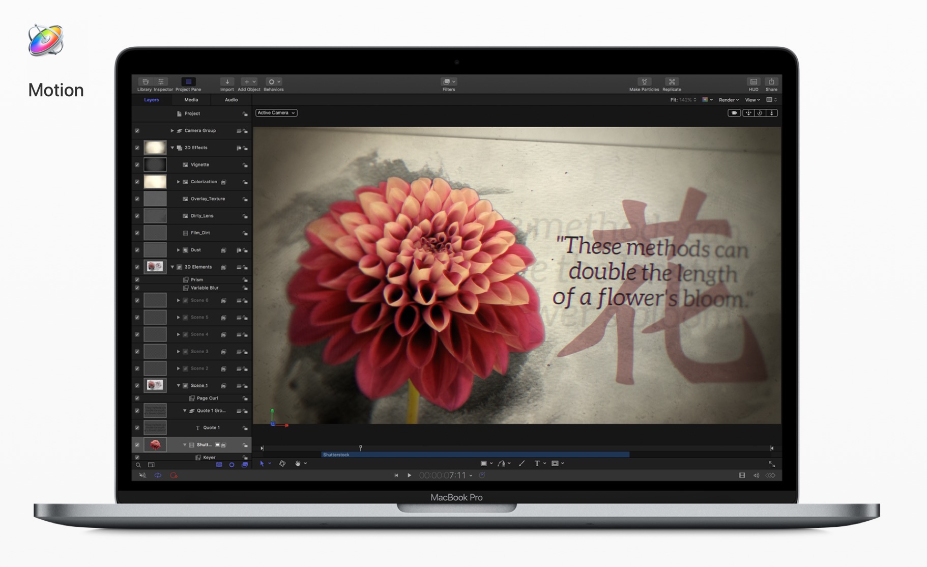Select the Replicate tool

672,82
